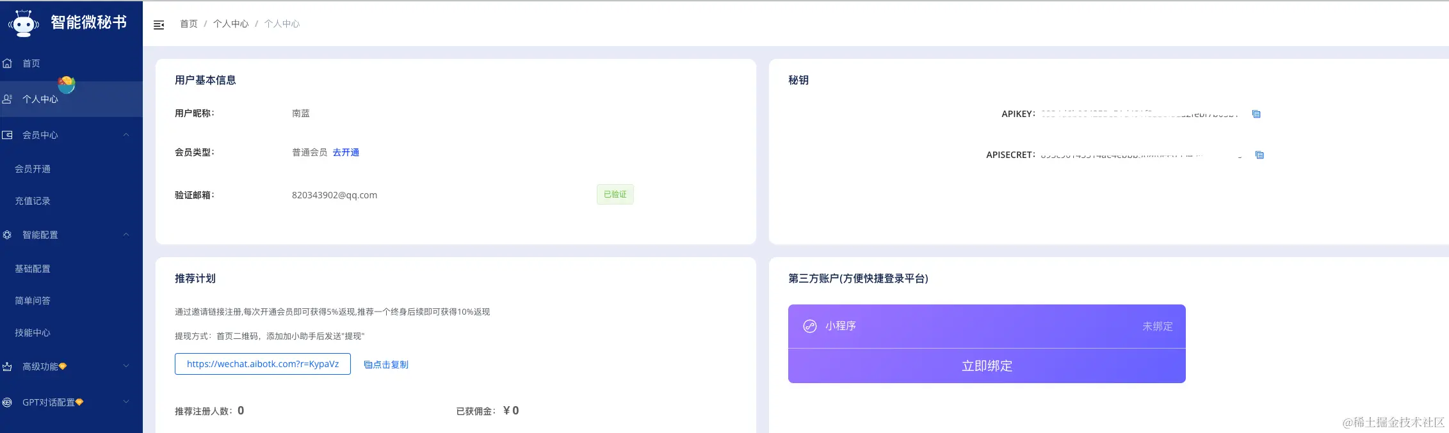
Task: Click the 去开通 membership link
Action: tap(346, 152)
